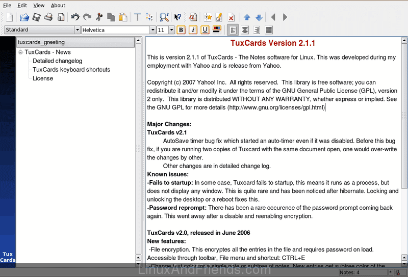
Task: Save the notes with the floppy disk icon
Action: pos(37,17)
